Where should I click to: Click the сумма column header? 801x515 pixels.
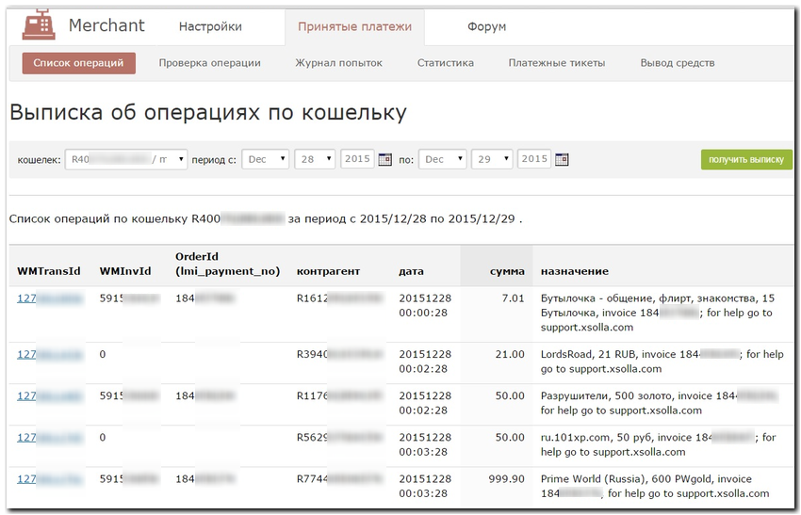pyautogui.click(x=507, y=271)
